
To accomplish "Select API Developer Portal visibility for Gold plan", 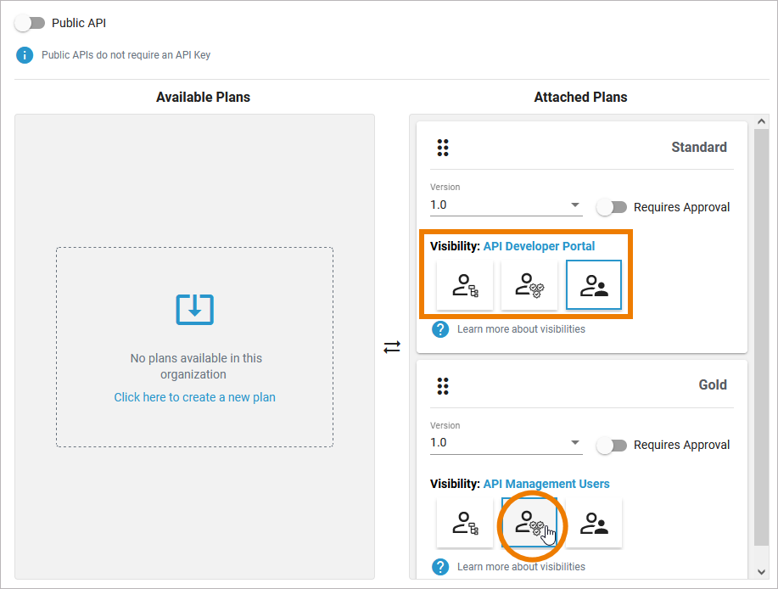I will [x=594, y=523].
